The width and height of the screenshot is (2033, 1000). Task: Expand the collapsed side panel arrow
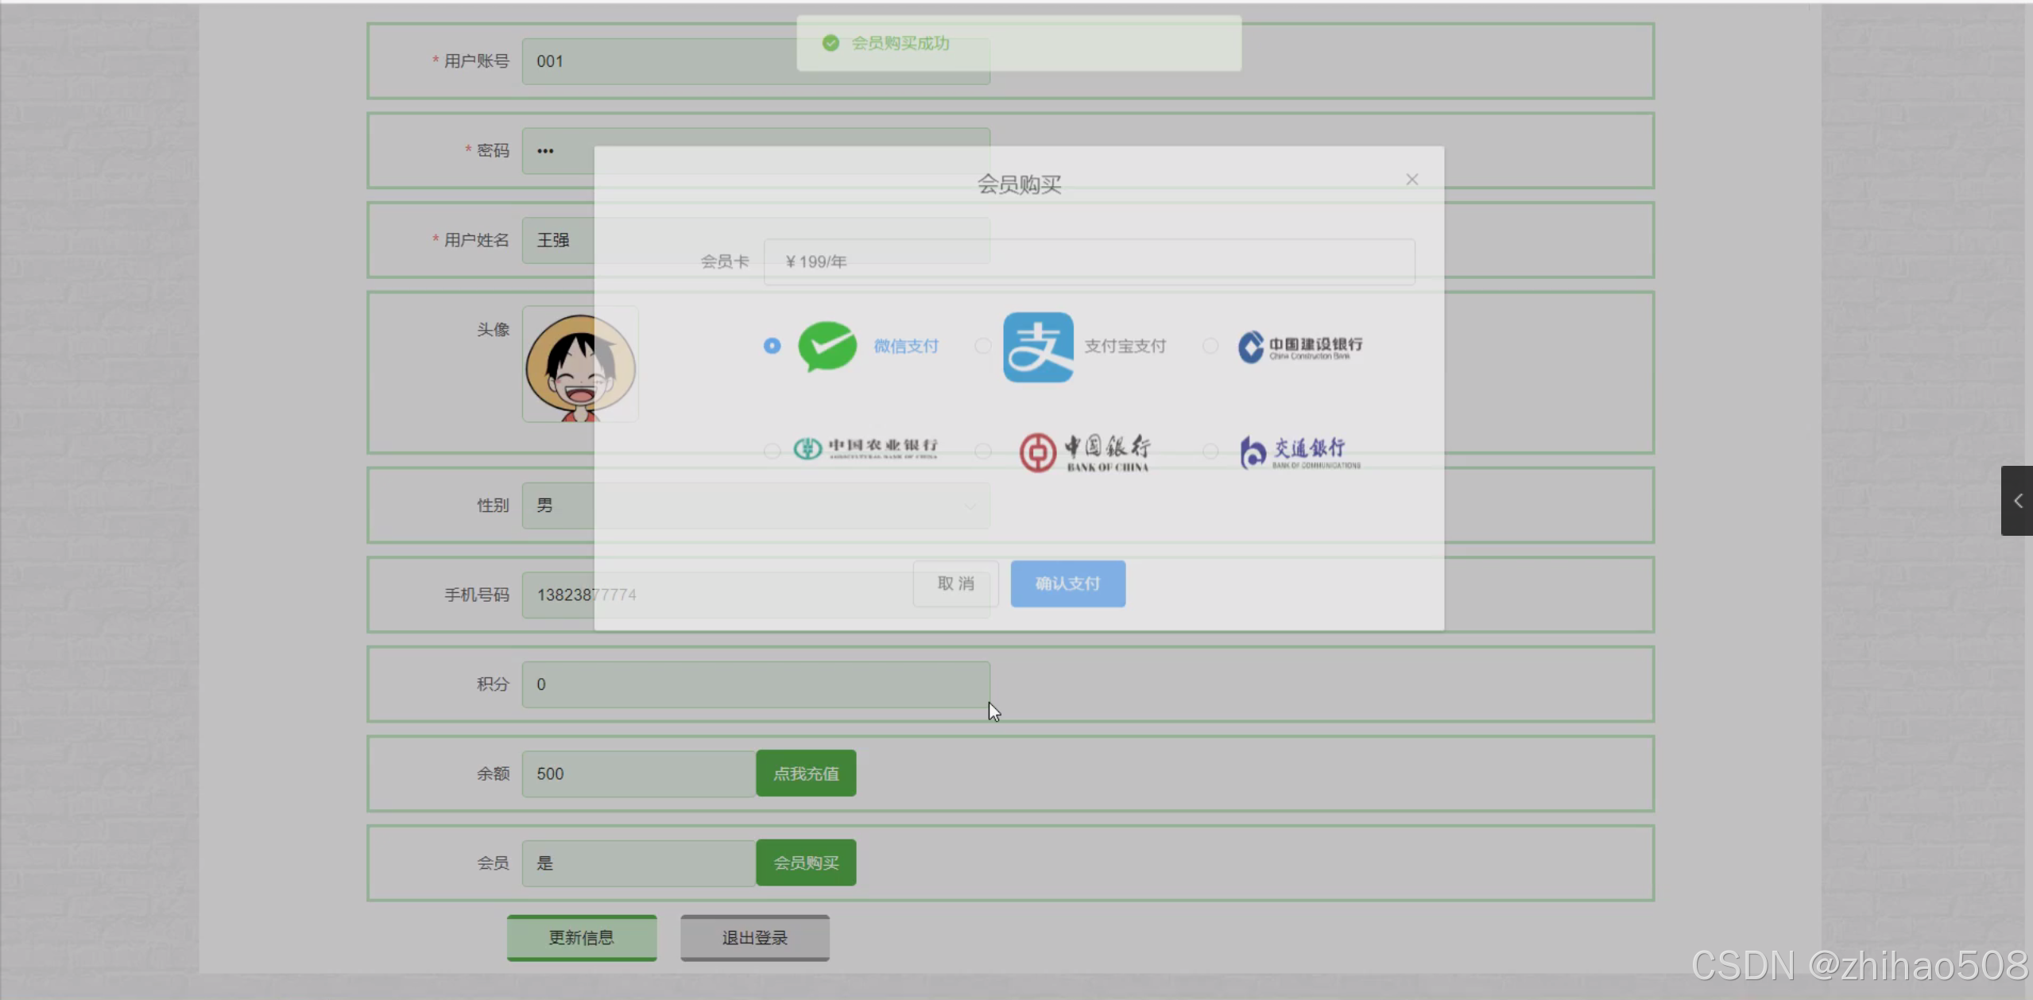tap(2017, 501)
